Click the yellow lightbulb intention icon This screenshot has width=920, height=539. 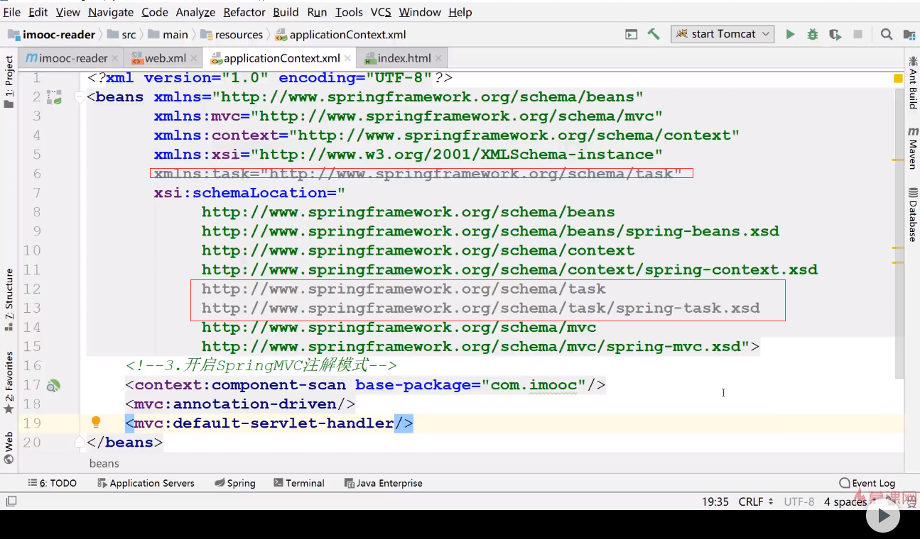96,423
